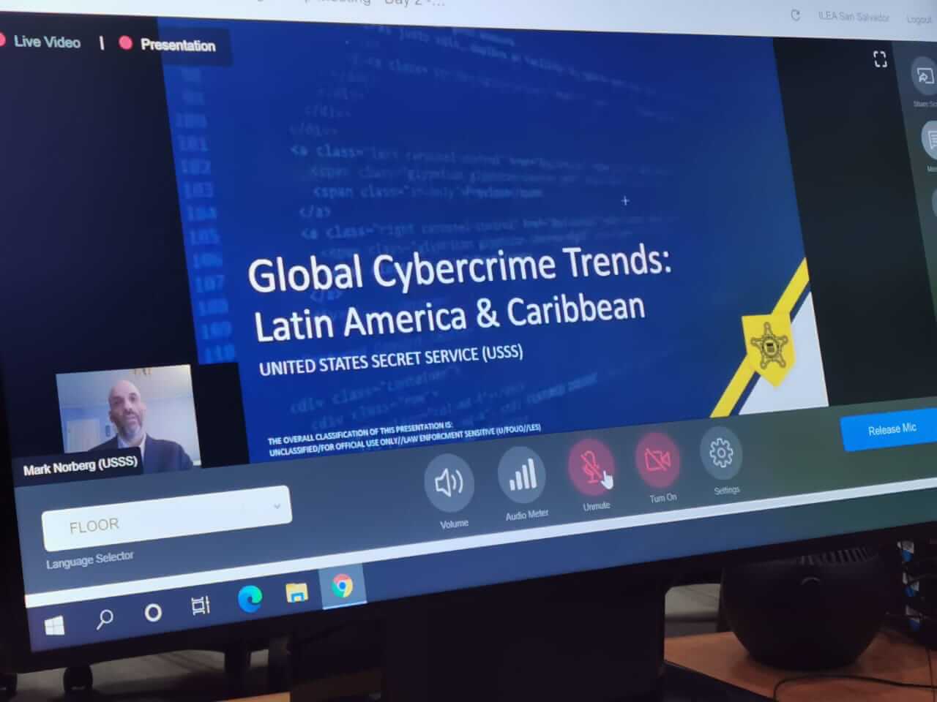The height and width of the screenshot is (702, 937).
Task: Enter fullscreen with the expand icon
Action: pyautogui.click(x=881, y=59)
